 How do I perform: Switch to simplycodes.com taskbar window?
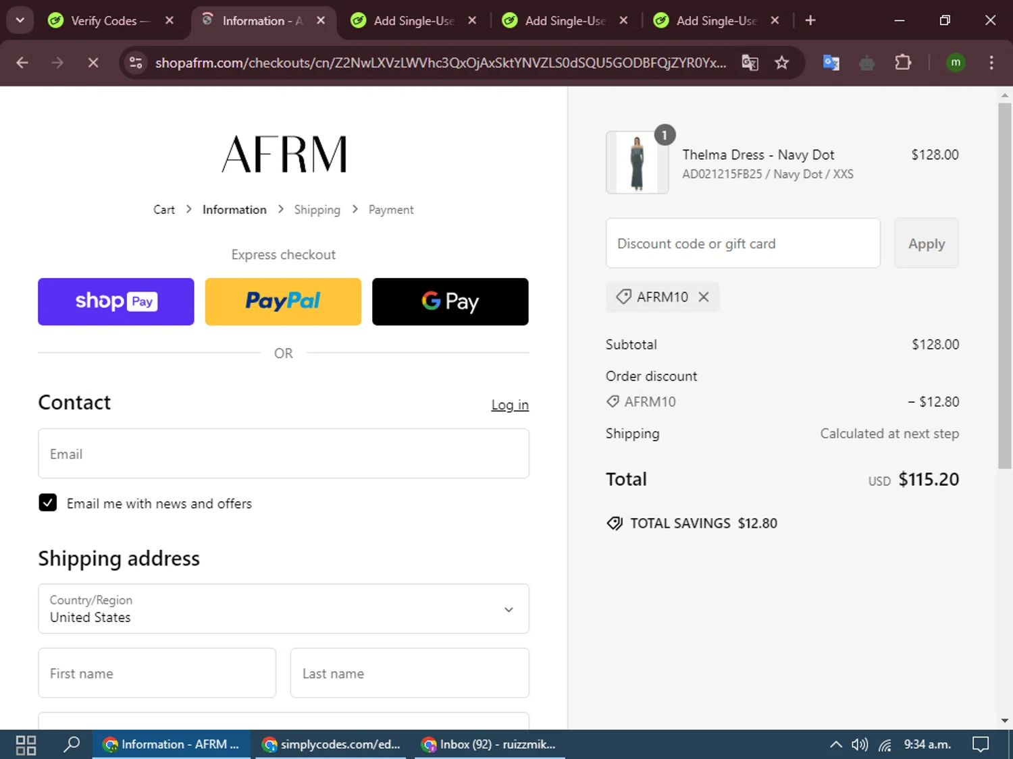[332, 745]
